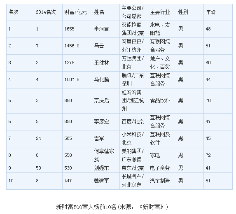
Task: Click the wealth value 1456.9
Action: (72, 46)
